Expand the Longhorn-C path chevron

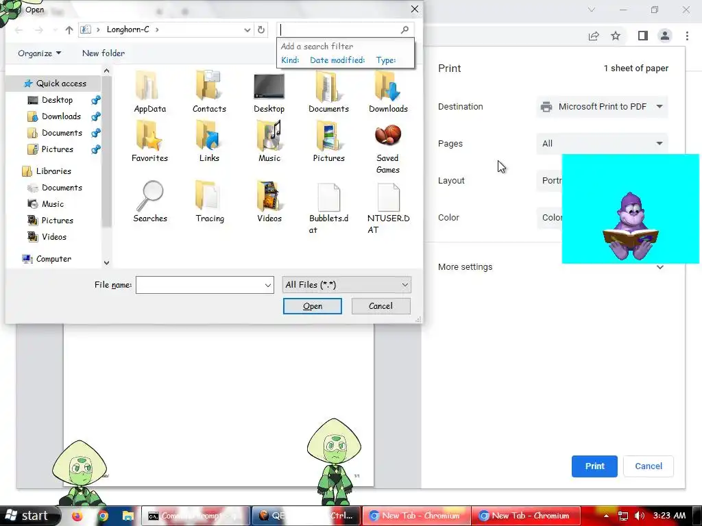click(157, 30)
